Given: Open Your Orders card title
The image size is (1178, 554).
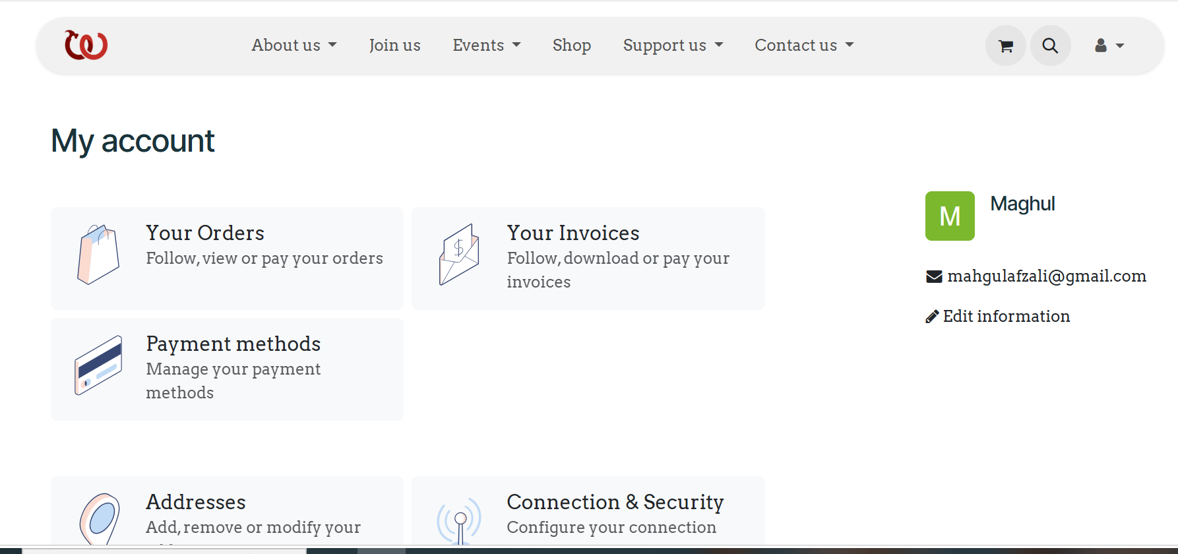Looking at the screenshot, I should click(x=205, y=233).
